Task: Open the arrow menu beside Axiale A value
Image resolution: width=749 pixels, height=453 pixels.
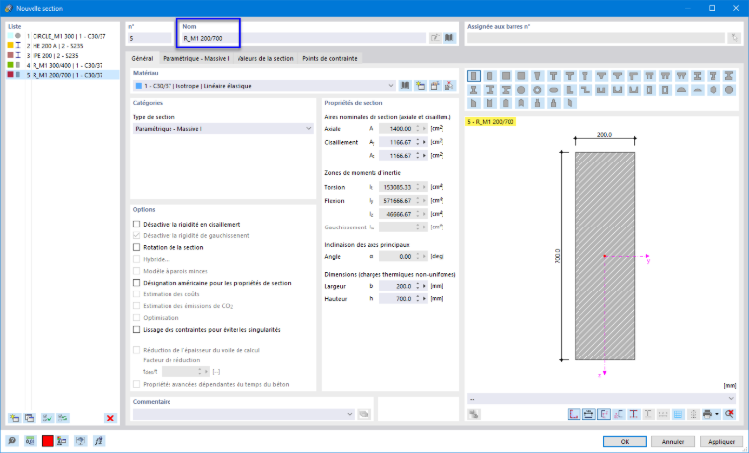Action: click(424, 128)
